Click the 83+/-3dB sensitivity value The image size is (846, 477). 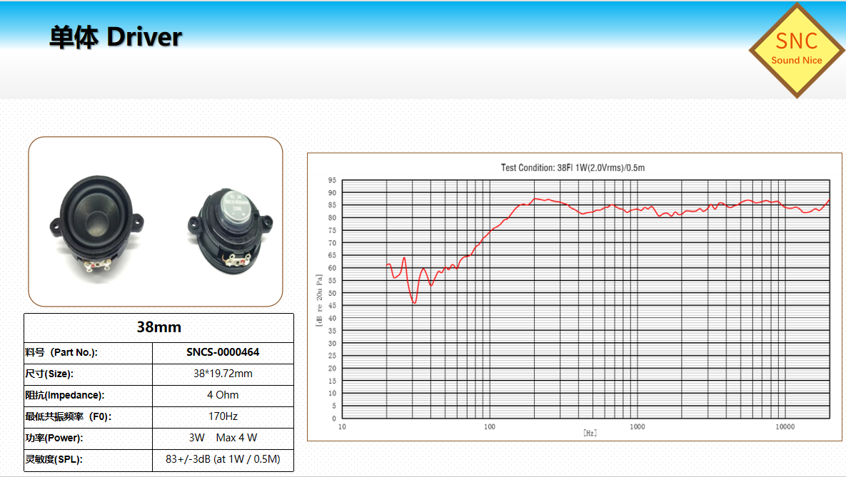tap(223, 459)
